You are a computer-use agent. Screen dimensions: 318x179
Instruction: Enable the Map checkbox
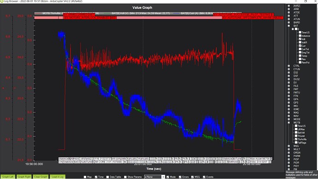85,177
